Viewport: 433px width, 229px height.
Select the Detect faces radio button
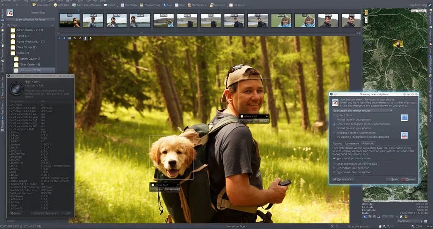pos(334,115)
